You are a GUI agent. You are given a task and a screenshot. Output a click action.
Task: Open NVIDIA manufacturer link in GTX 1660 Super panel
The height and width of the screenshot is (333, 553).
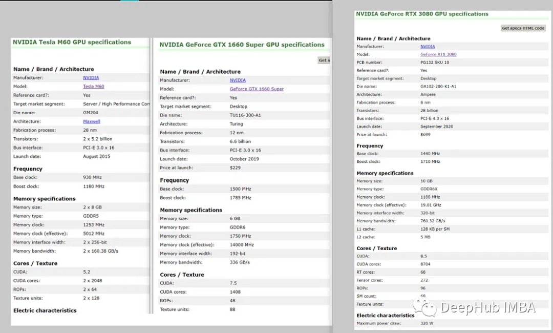click(x=238, y=80)
